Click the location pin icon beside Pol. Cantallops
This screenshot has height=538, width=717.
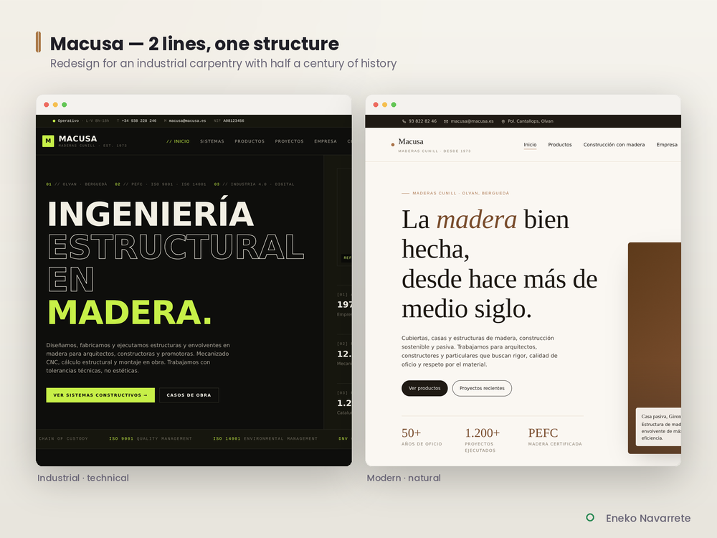coord(503,121)
